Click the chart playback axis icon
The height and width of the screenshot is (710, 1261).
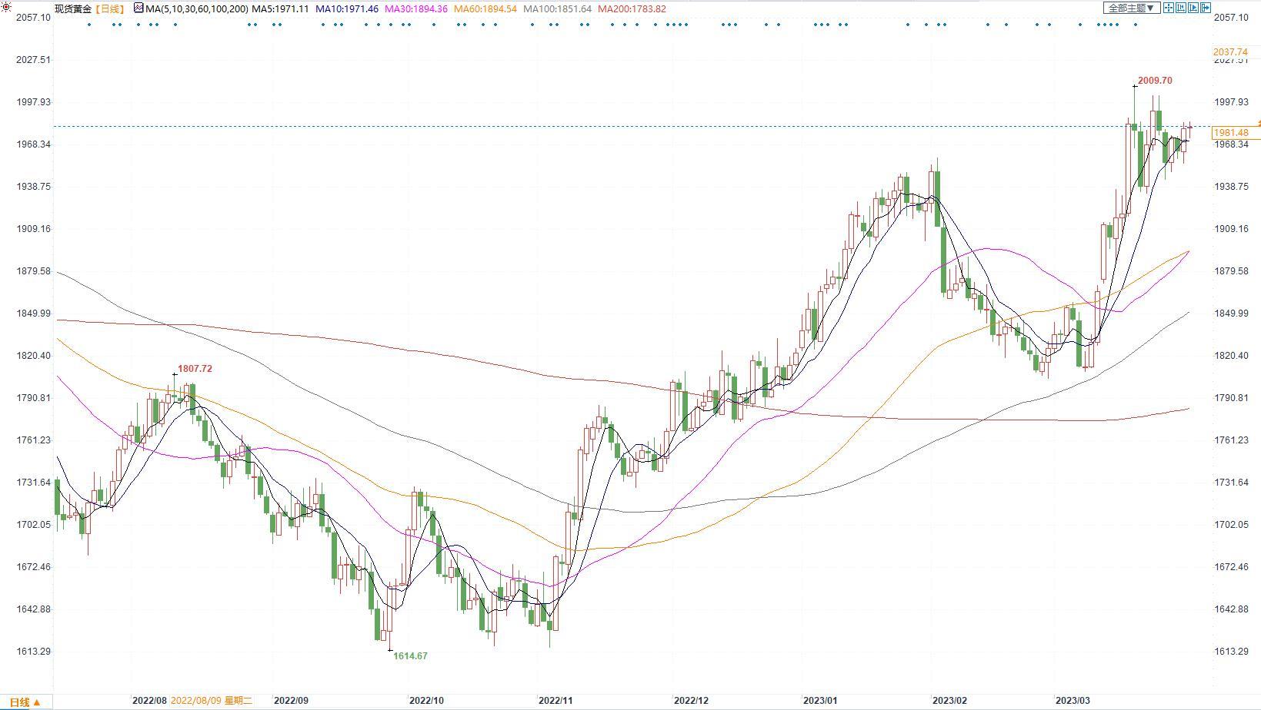point(1193,8)
